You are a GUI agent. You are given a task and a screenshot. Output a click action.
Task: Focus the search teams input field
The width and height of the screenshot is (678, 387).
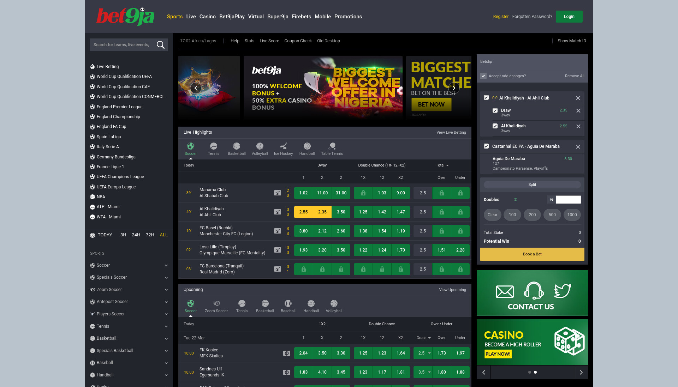122,45
